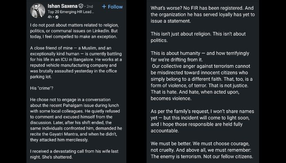Open Ishan Saxena's profile photo

38,11
